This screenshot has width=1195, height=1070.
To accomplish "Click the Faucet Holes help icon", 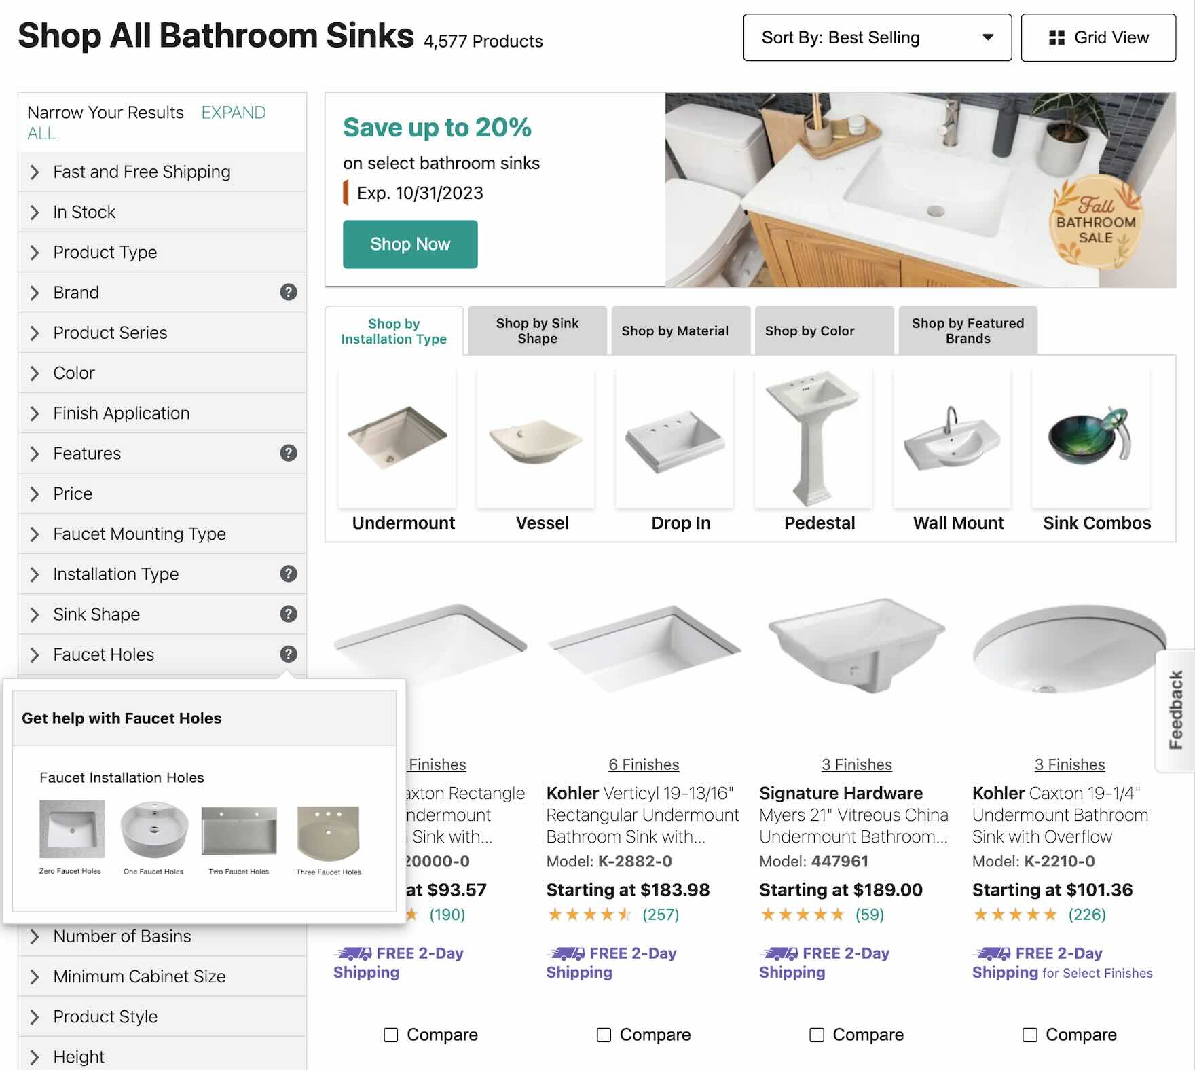I will coord(289,654).
